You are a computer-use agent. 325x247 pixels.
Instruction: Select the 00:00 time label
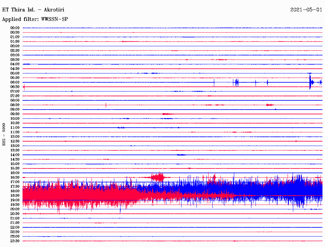[15, 28]
